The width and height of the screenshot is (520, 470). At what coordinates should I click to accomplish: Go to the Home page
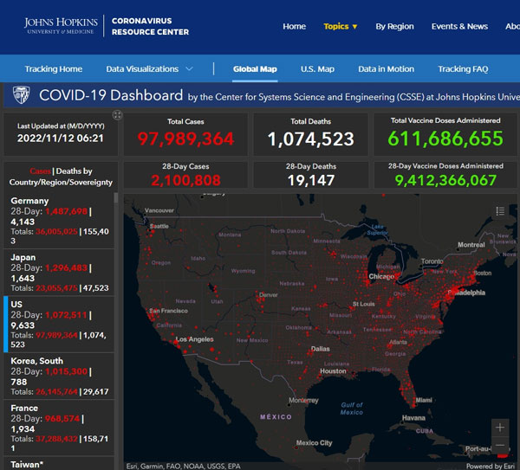click(x=294, y=26)
